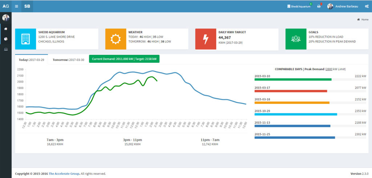Click the 2015-03-17 red peak bar
Viewport: 372px width, 178px height.
(291, 91)
